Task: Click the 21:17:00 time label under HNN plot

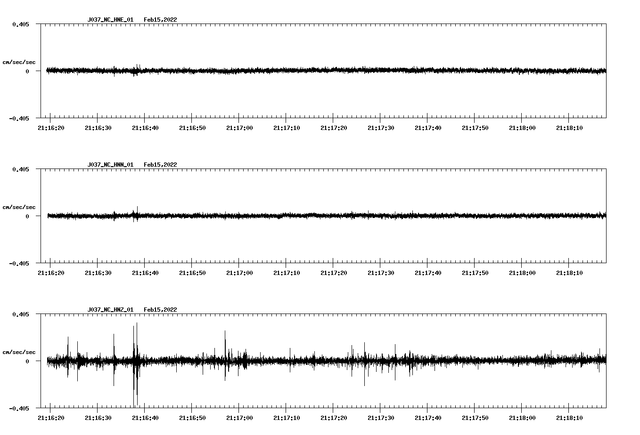Action: tap(239, 273)
